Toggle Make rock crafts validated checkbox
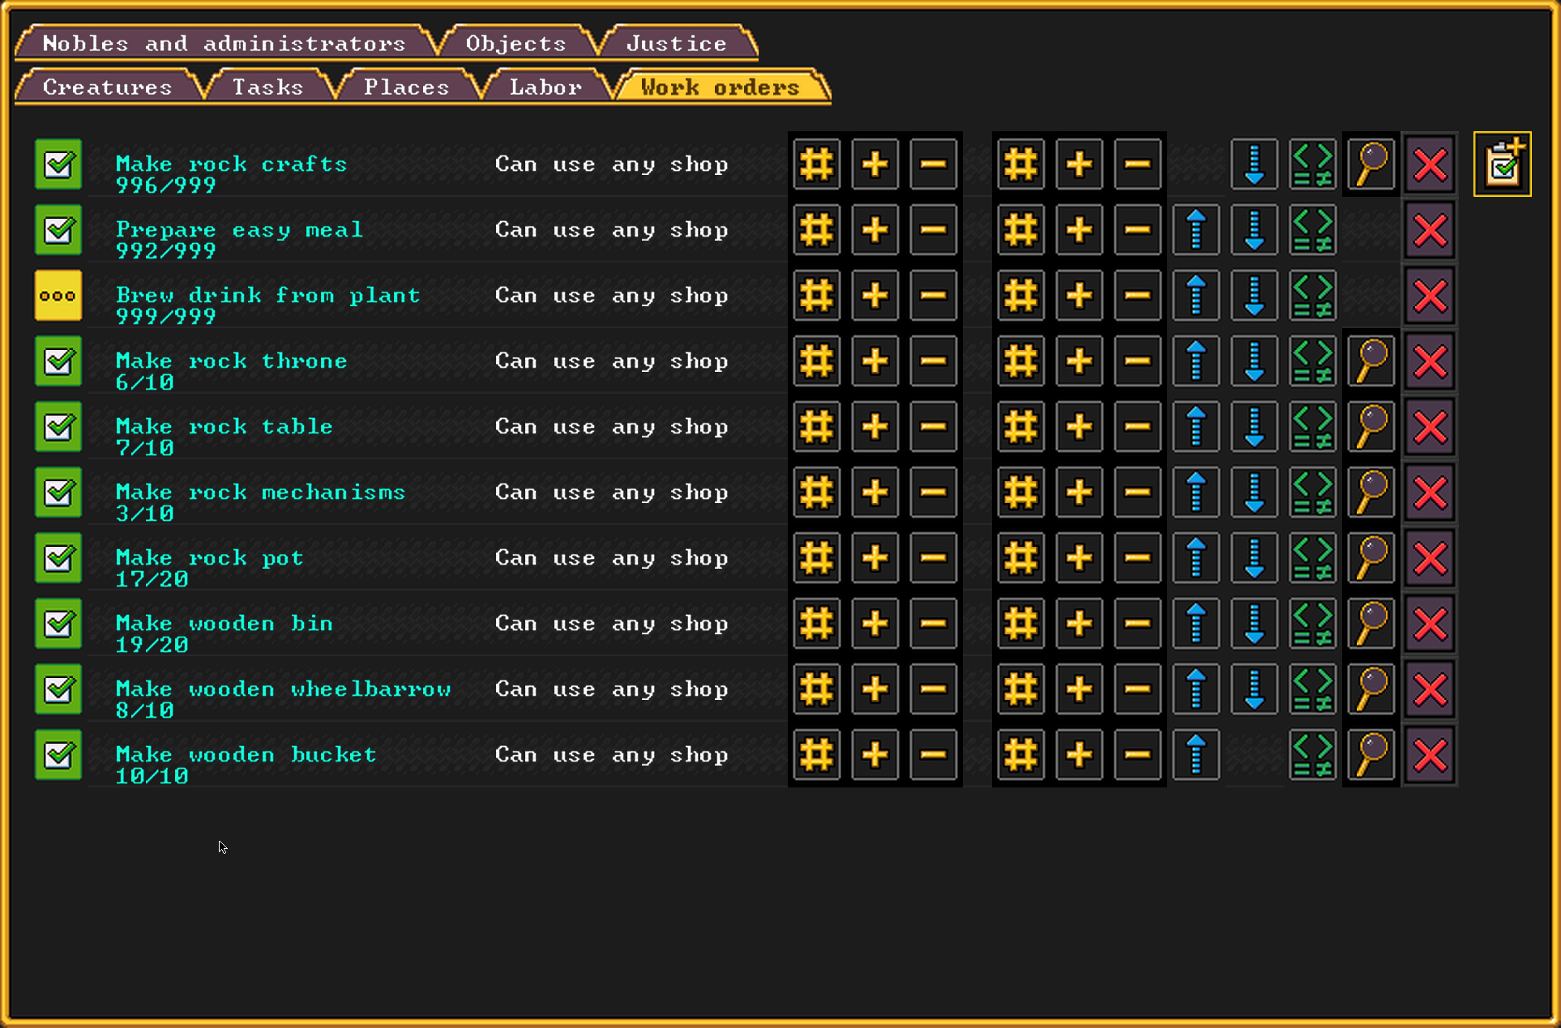 (x=58, y=164)
